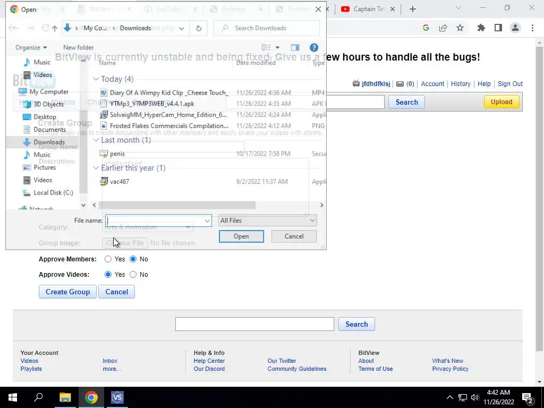Collapse the Earlier this year (1) group
This screenshot has height=408, width=544.
[96, 168]
